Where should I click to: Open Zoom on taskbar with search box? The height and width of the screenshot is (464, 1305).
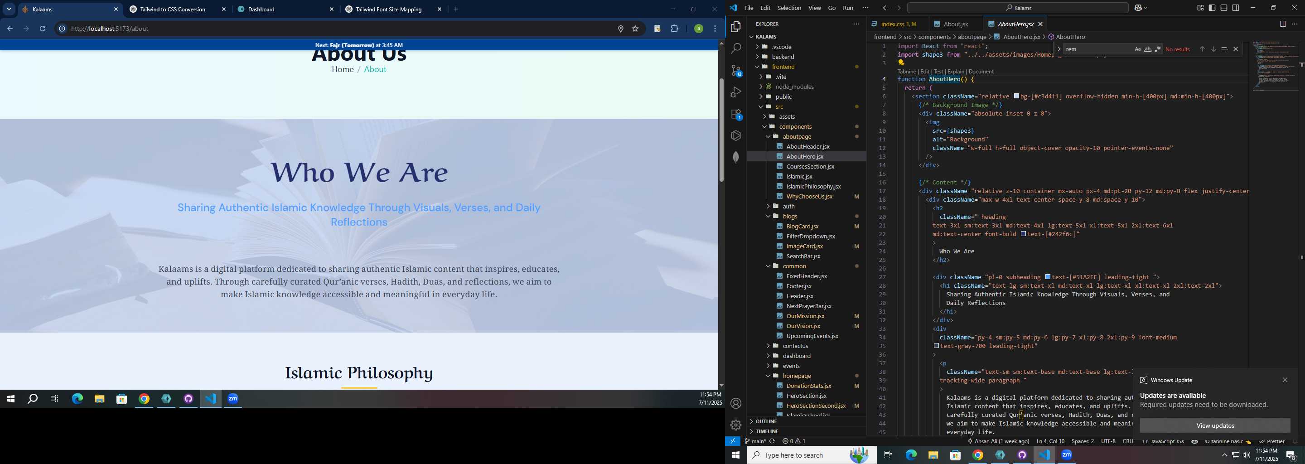click(1066, 455)
